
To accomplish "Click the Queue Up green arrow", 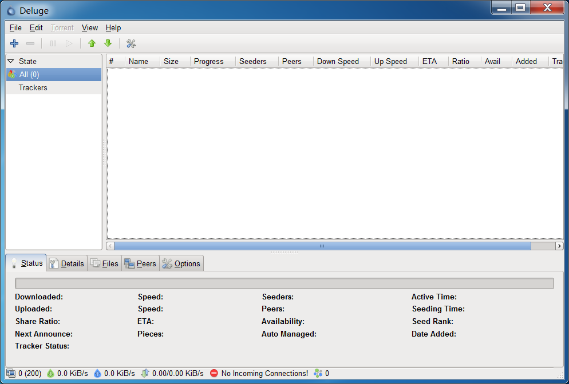I will pyautogui.click(x=92, y=43).
